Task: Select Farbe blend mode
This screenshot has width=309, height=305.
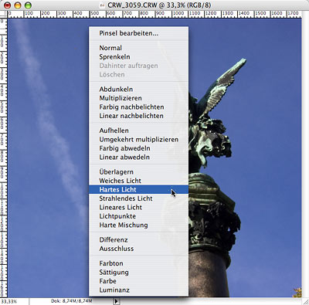Action: coord(138,281)
